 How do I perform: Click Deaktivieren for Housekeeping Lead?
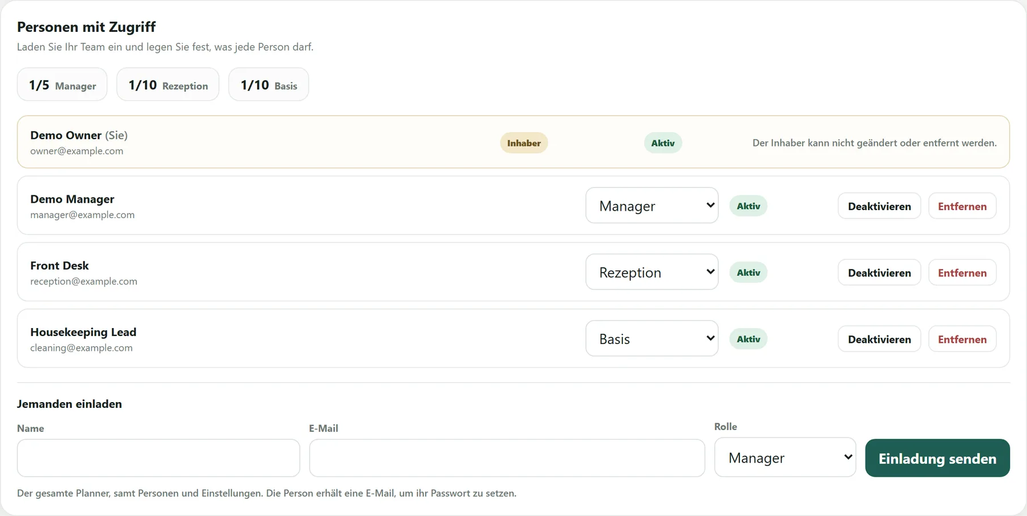(879, 339)
